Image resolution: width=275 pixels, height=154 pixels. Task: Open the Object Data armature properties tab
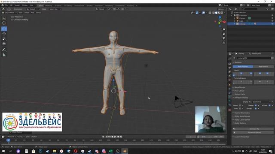(229, 97)
